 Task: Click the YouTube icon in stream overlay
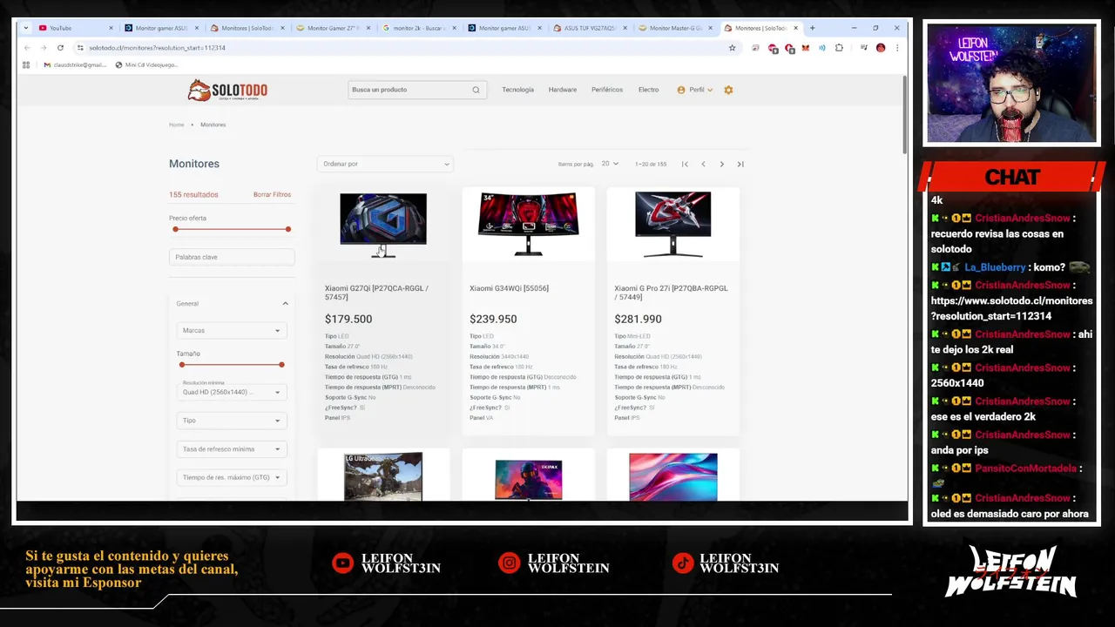pos(342,563)
